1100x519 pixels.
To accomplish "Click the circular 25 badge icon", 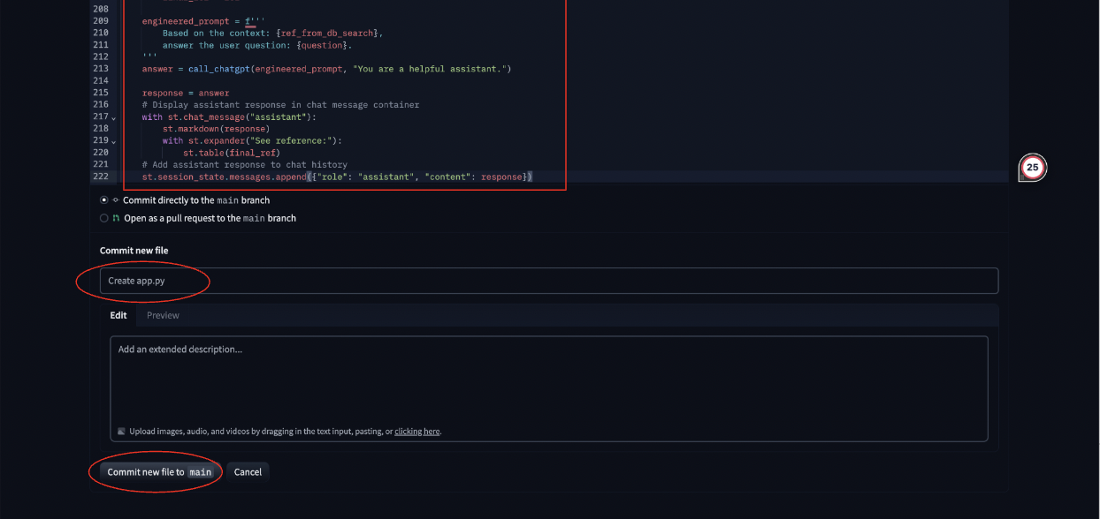I will pyautogui.click(x=1032, y=167).
